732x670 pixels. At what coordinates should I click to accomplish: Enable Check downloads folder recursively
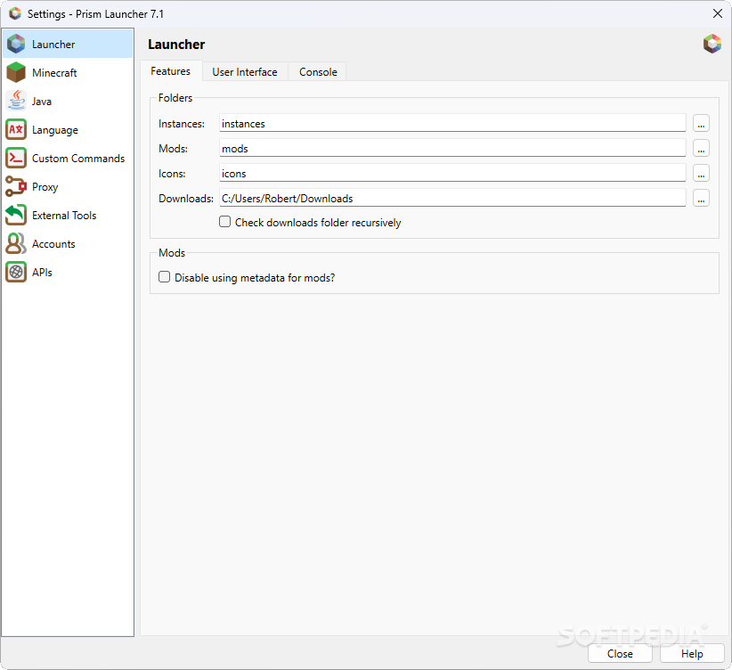click(225, 222)
